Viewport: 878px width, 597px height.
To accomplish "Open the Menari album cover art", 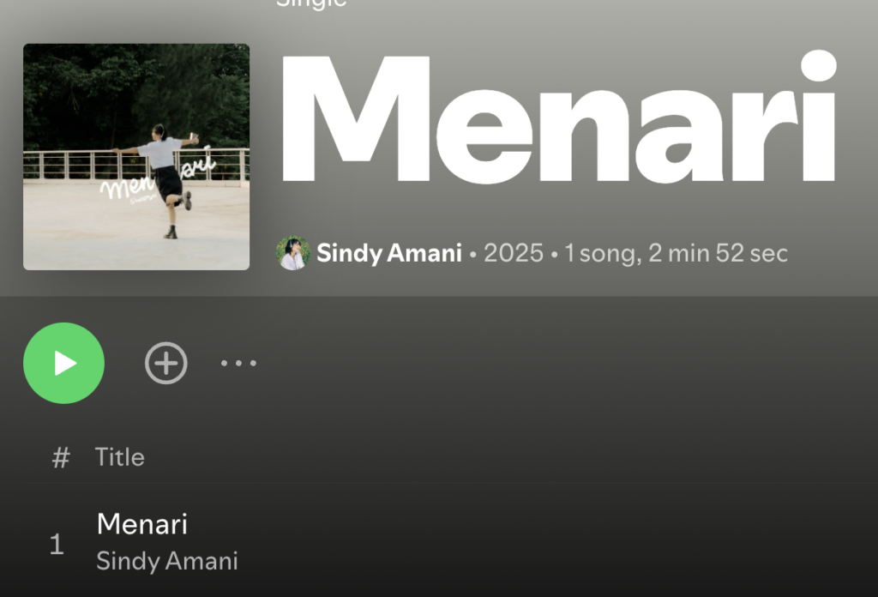I will (136, 157).
